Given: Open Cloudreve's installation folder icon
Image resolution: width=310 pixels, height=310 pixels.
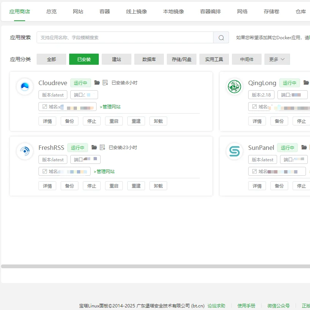Looking at the screenshot, I should (x=97, y=82).
